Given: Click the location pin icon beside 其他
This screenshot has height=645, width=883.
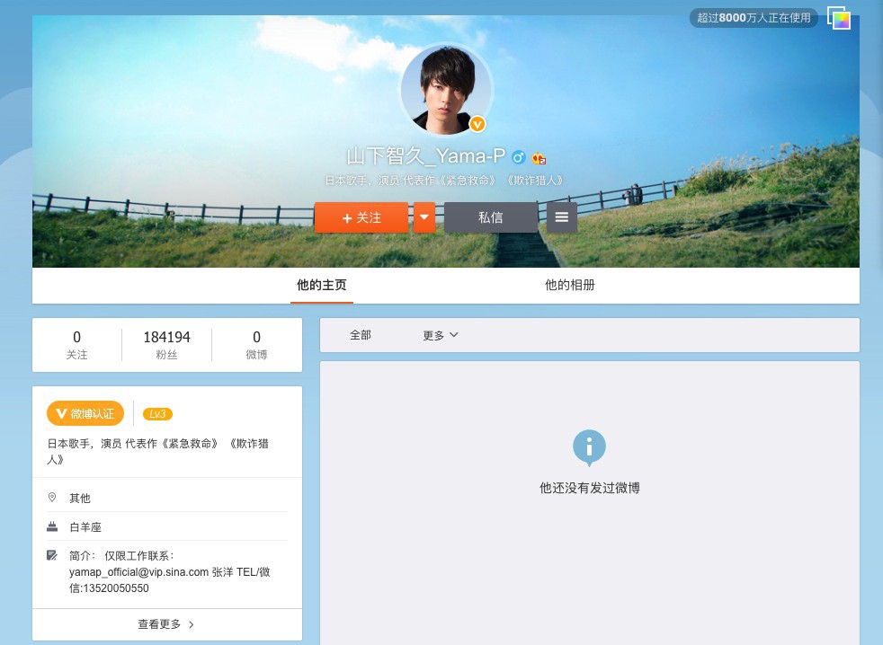Looking at the screenshot, I should pyautogui.click(x=52, y=498).
